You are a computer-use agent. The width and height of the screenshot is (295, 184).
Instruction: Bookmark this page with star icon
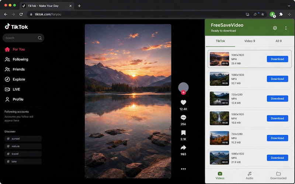(x=263, y=14)
